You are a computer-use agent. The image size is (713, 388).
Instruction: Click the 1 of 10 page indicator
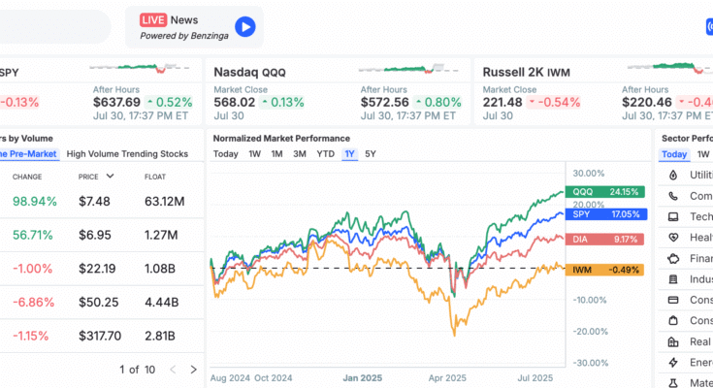coord(138,370)
